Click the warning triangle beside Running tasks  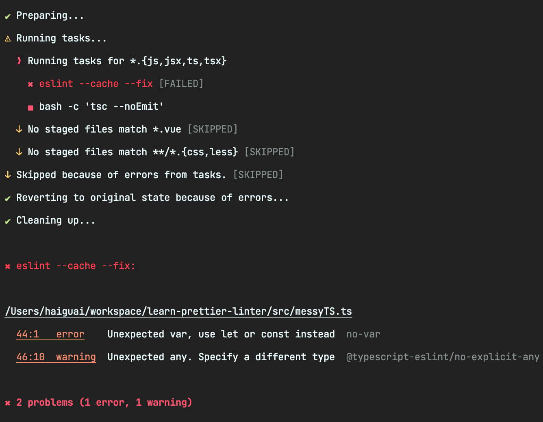8,39
